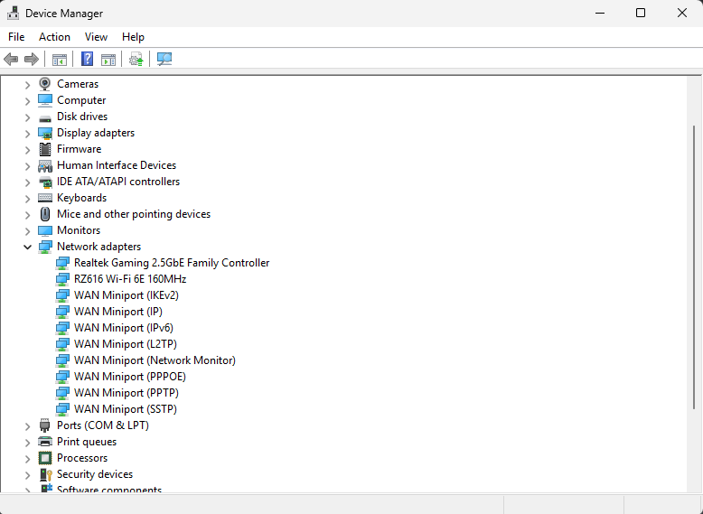
Task: Select WAN Miniport (Network Monitor)
Action: click(155, 360)
